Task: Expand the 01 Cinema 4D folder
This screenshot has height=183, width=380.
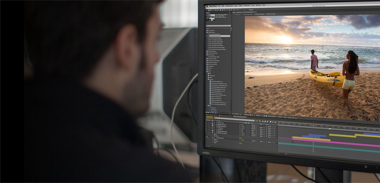Action: pos(206,30)
